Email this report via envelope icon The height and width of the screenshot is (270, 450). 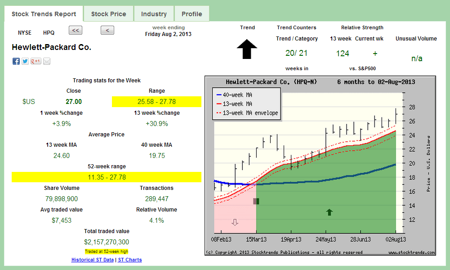tap(47, 61)
